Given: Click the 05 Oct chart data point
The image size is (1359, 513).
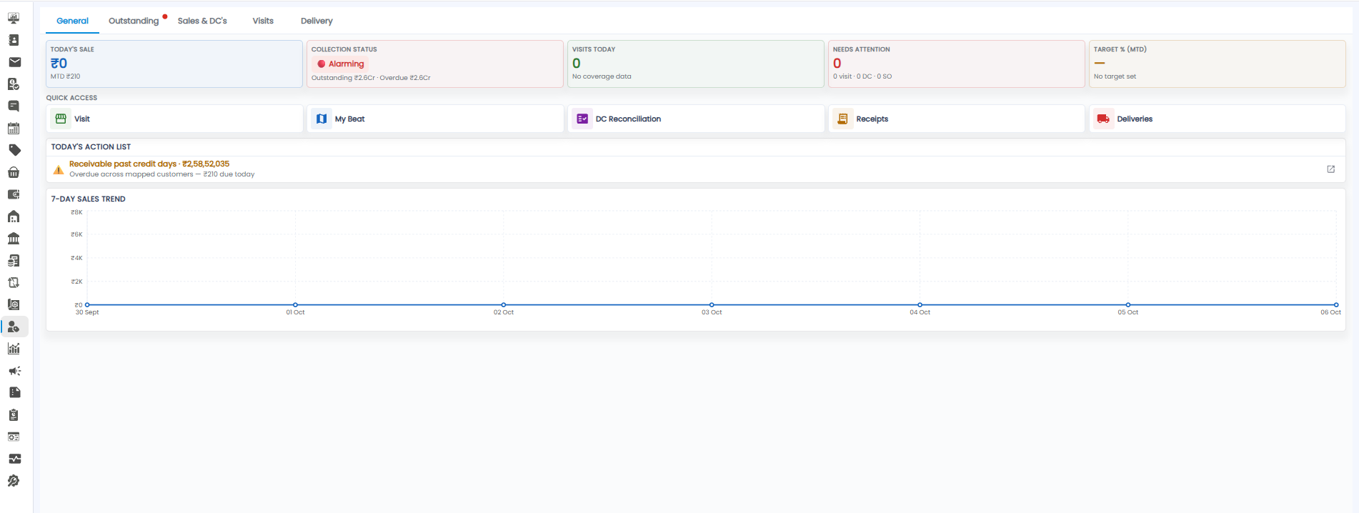Looking at the screenshot, I should coord(1128,305).
